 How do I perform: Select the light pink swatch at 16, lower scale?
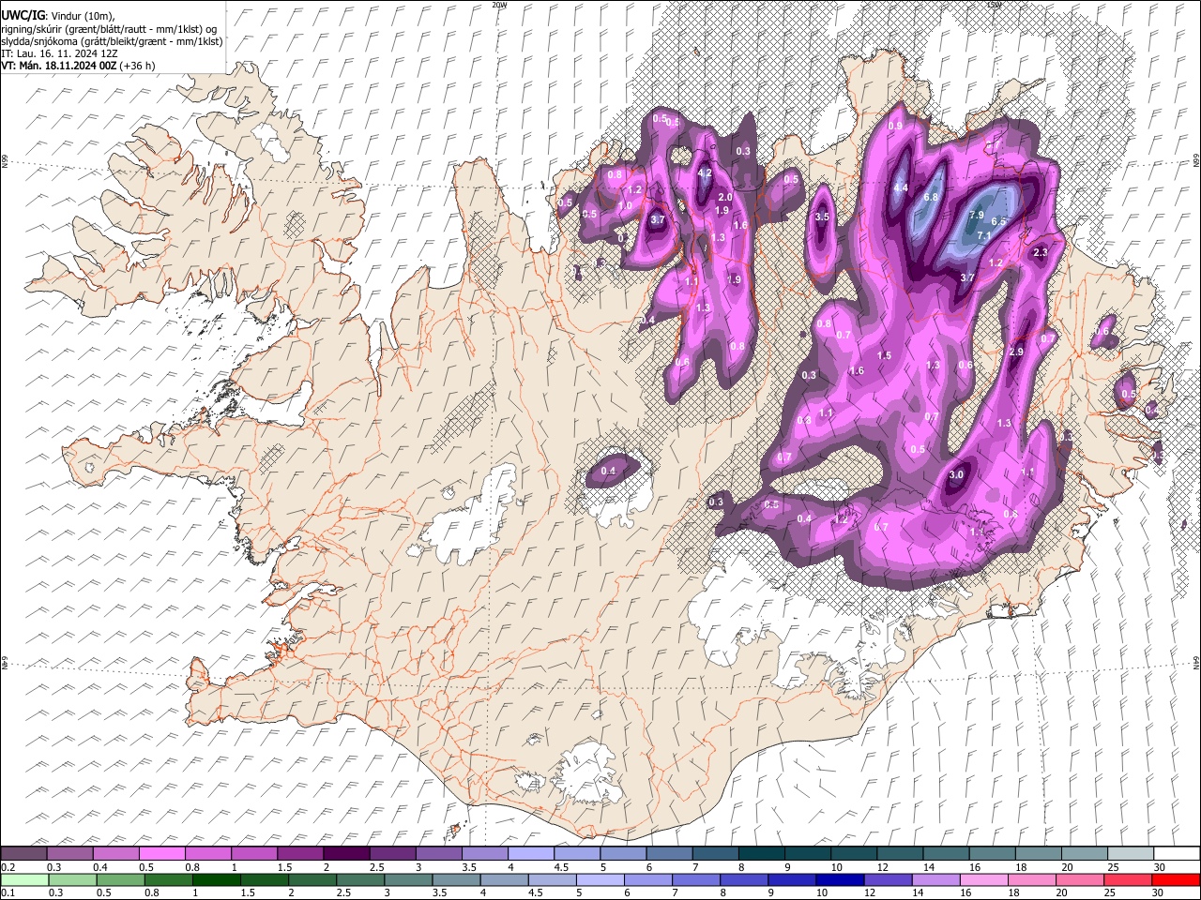point(983,880)
